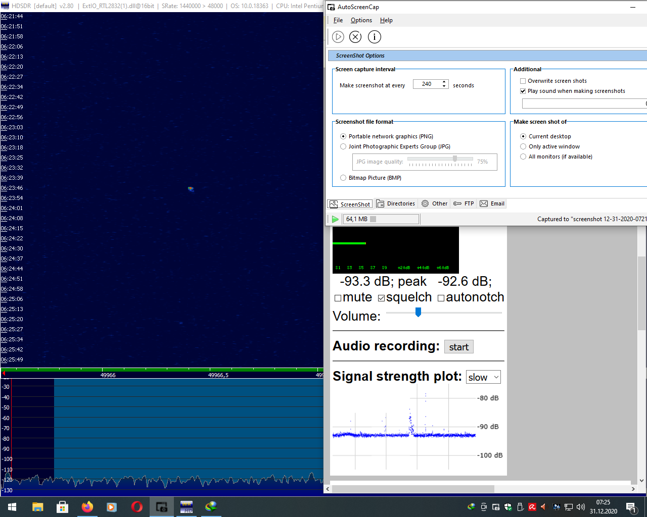The image size is (647, 517).
Task: Switch to the Directories tab
Action: 396,203
